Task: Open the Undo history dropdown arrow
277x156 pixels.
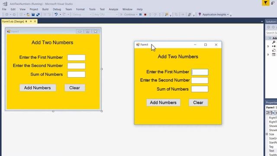Action: [60, 14]
